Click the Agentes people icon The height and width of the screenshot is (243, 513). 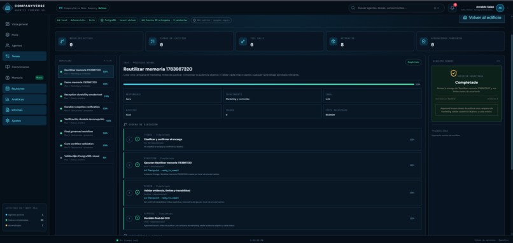[8, 45]
